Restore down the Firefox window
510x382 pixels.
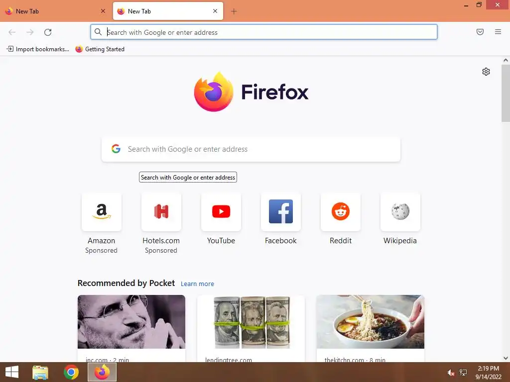[479, 4]
